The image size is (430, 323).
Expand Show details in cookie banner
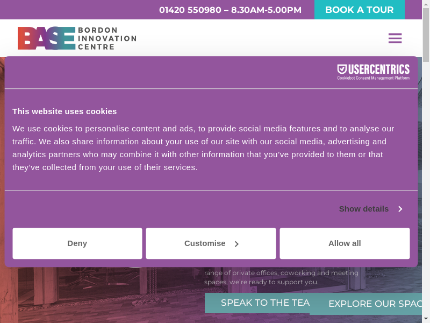[x=370, y=209]
